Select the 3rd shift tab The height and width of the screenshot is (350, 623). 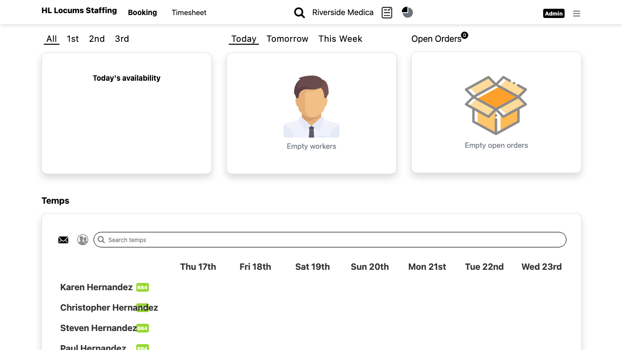(x=122, y=39)
